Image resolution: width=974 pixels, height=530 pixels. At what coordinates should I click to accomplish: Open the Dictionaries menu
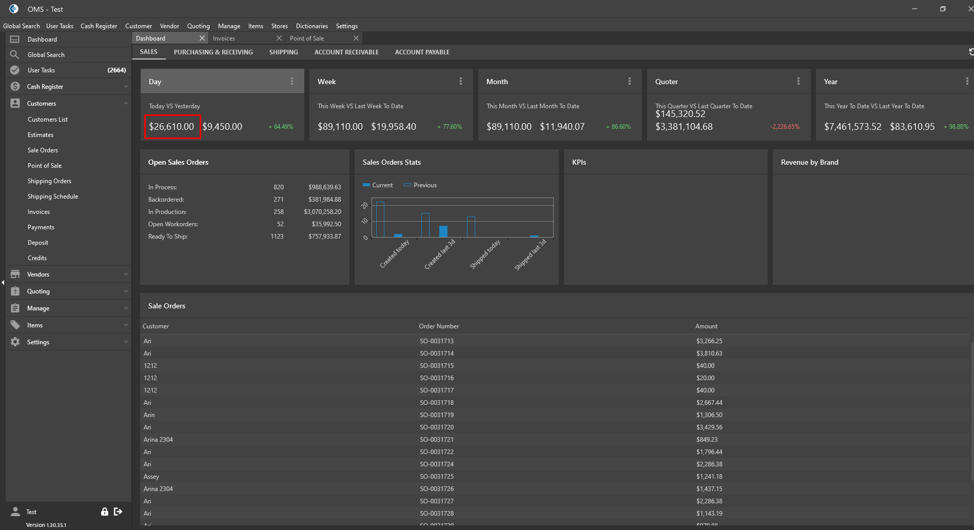click(311, 26)
